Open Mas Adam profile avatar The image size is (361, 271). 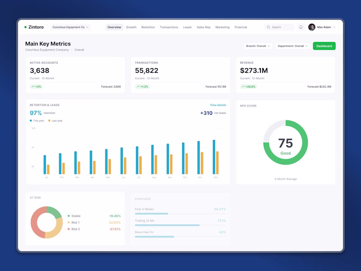312,27
